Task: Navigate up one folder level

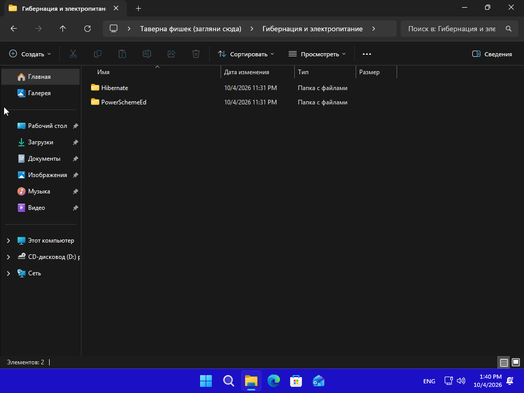Action: point(63,29)
